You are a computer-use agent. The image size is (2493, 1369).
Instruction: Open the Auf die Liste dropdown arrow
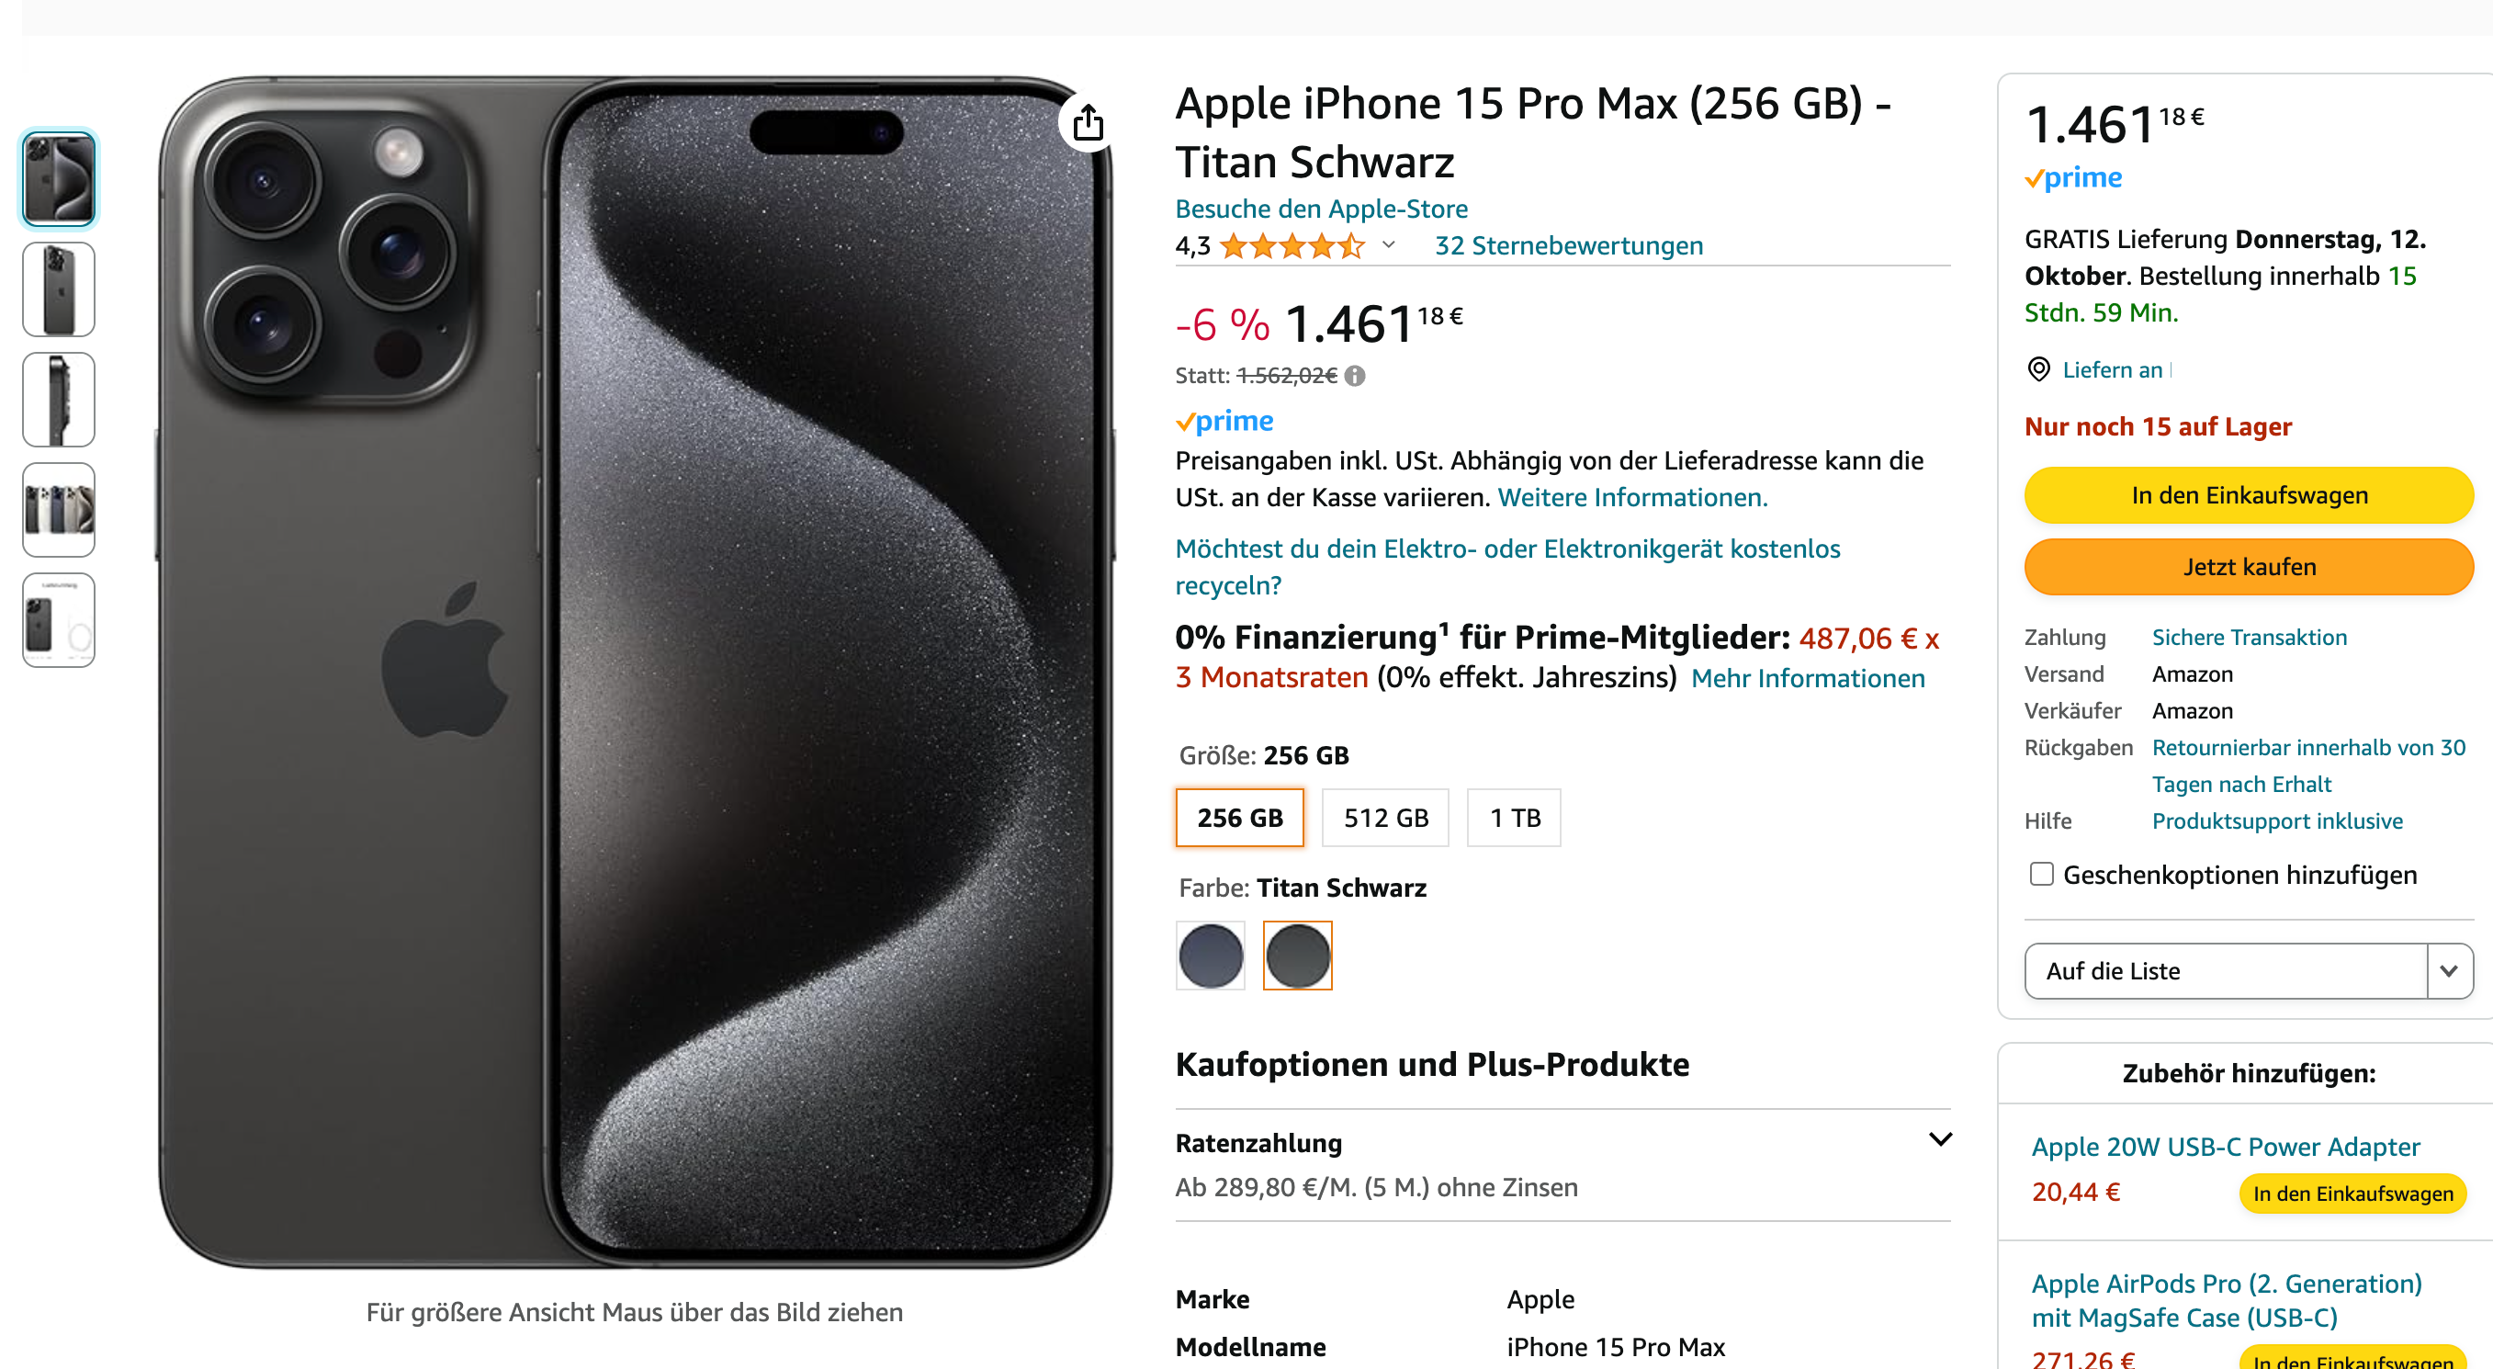click(2449, 971)
